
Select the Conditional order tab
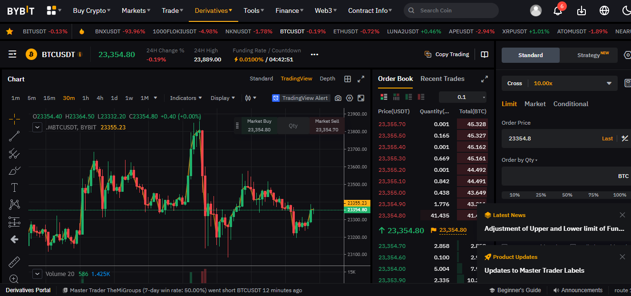click(x=571, y=104)
